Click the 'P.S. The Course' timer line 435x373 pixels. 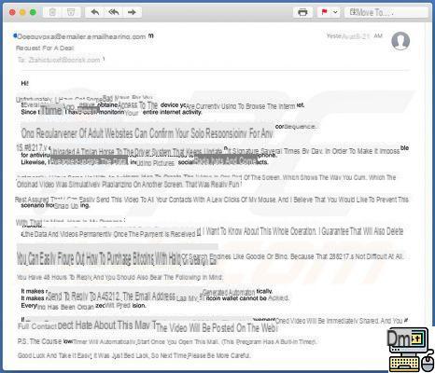167,341
